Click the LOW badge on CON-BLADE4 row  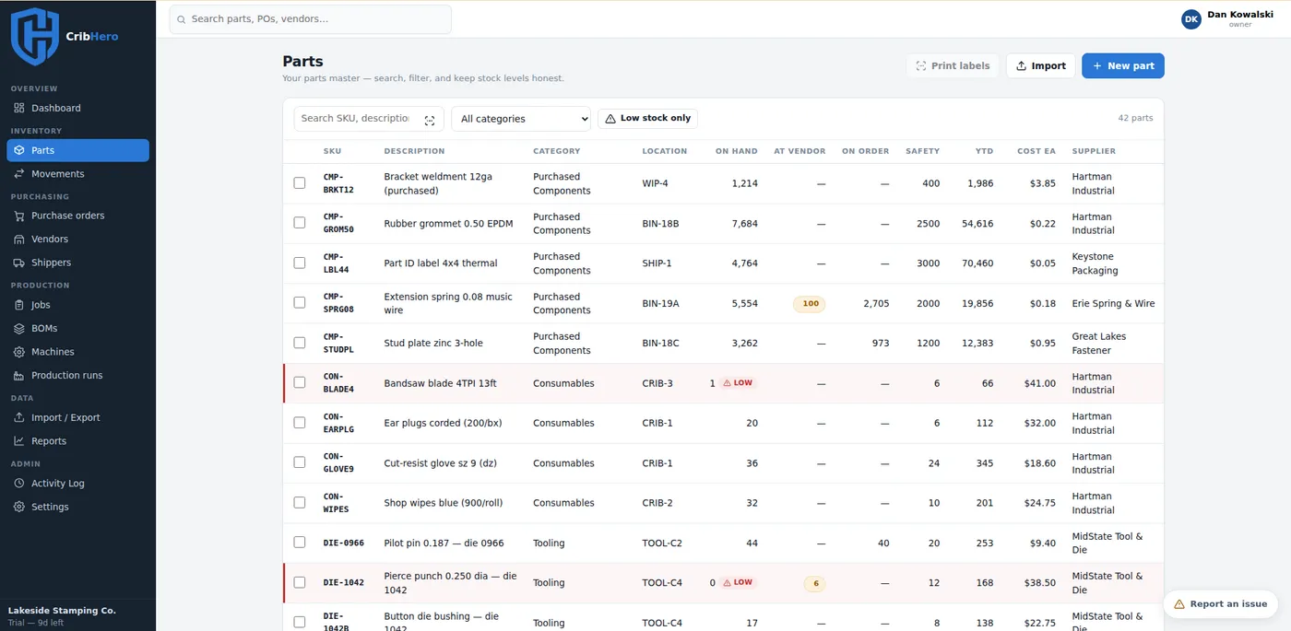tap(739, 383)
